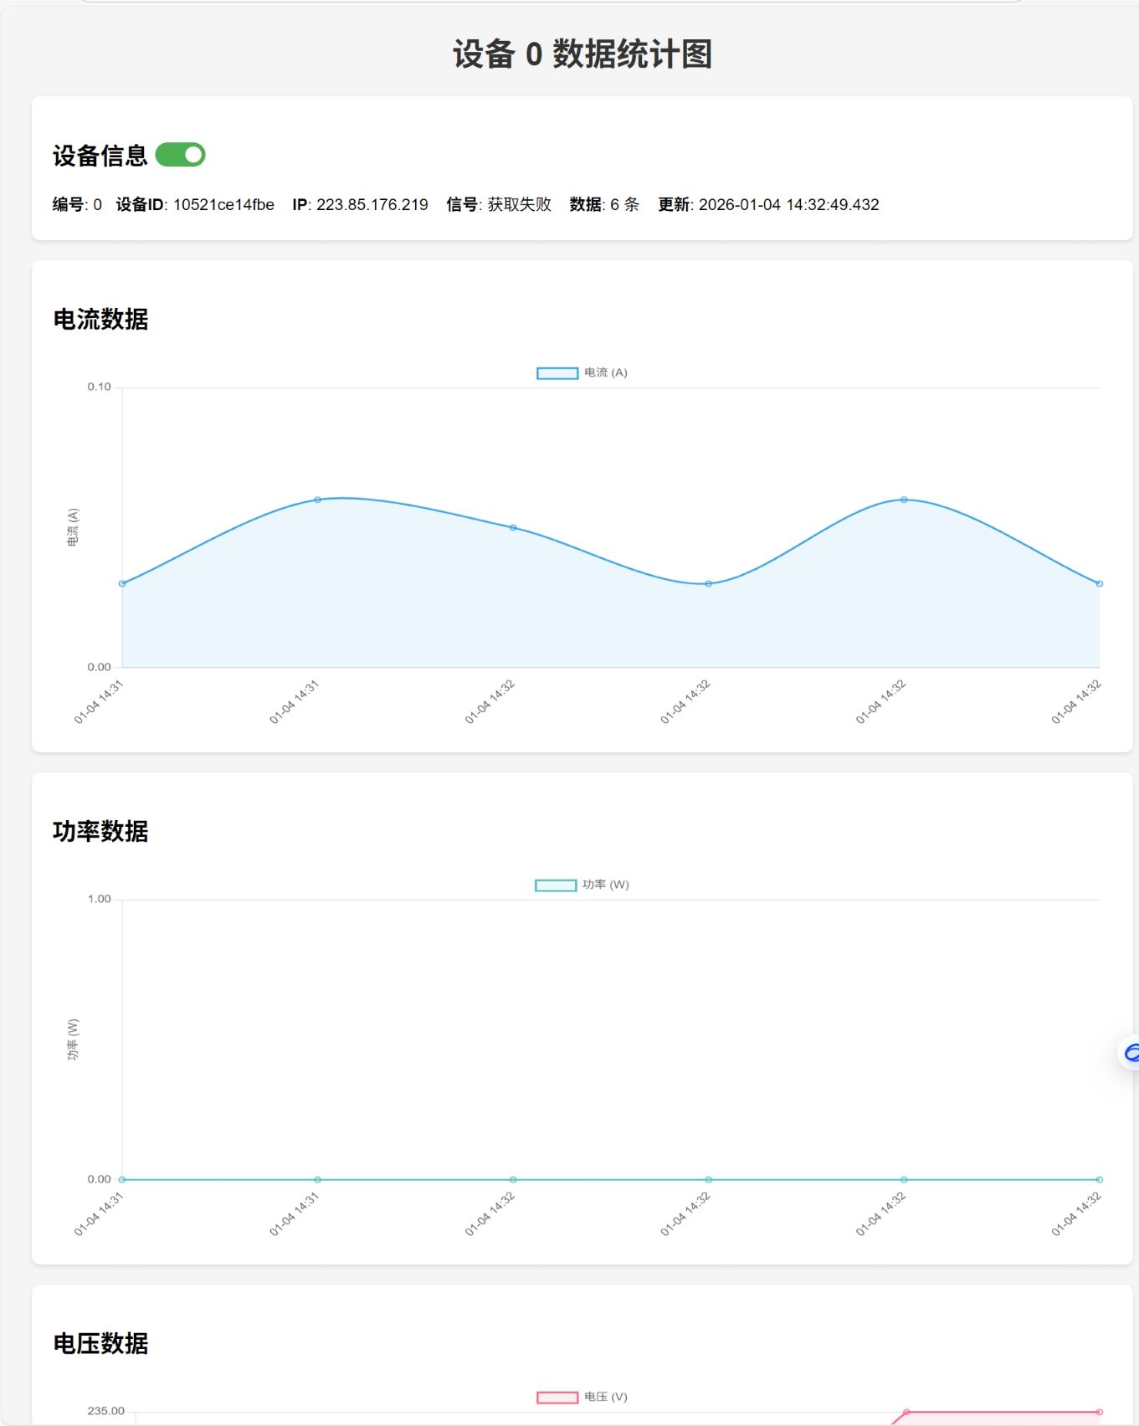Click the rightmost data point in voltage chart
This screenshot has width=1139, height=1426.
pyautogui.click(x=1099, y=1412)
